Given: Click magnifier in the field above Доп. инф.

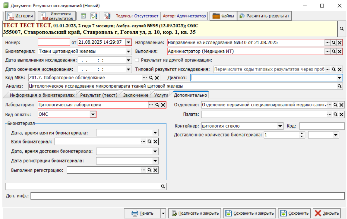Looking at the screenshot, I should (x=163, y=187).
